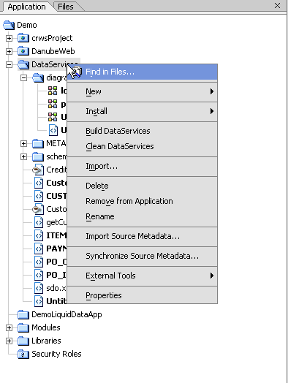
Task: Select the DemoLiquidDataApp label
Action: tap(67, 314)
